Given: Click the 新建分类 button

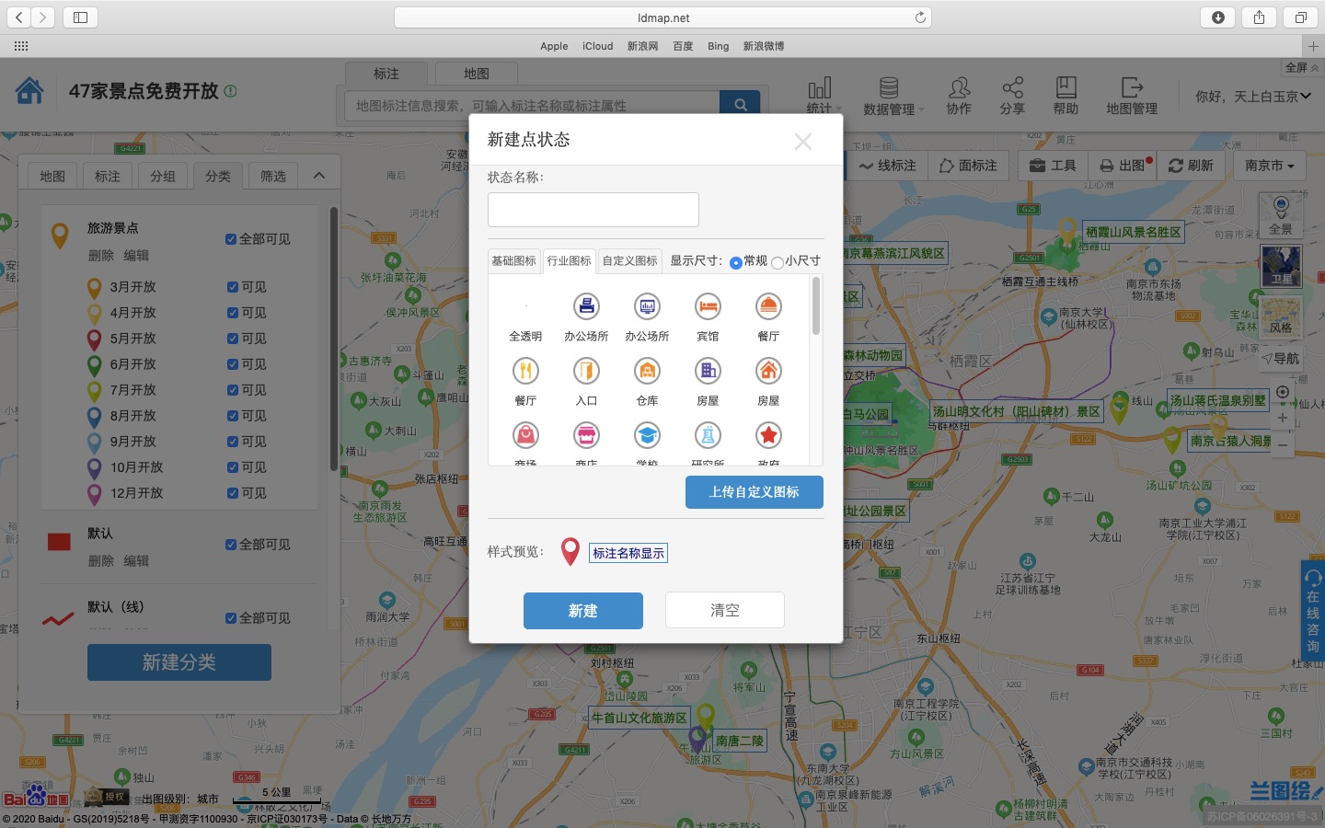Looking at the screenshot, I should (x=179, y=662).
